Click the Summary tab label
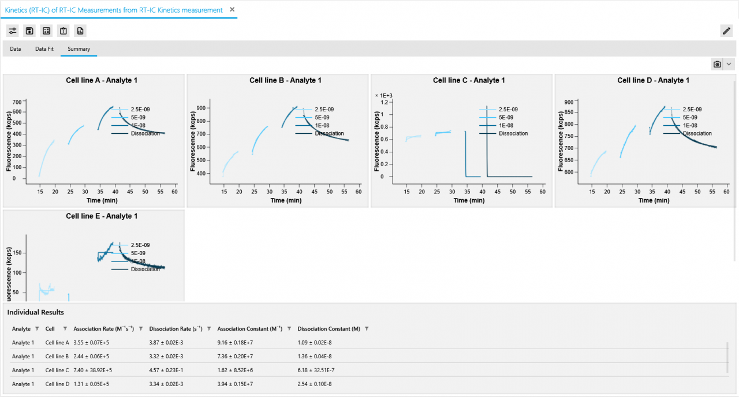The width and height of the screenshot is (739, 397). point(79,49)
